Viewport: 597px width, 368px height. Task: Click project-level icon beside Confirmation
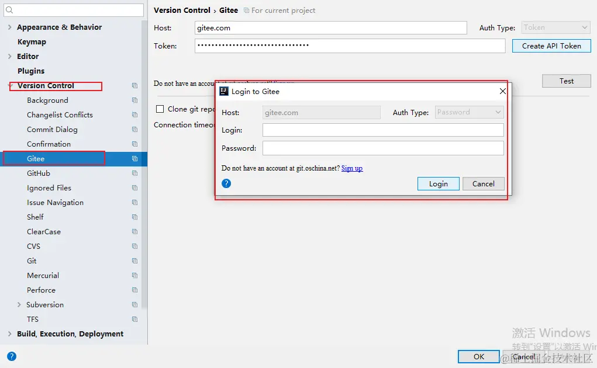(134, 144)
